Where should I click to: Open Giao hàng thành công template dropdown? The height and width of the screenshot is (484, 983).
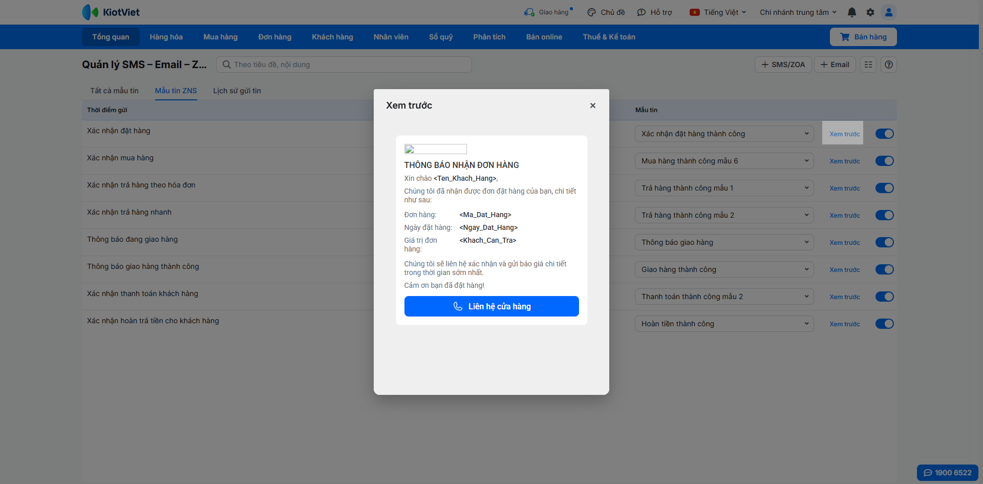[x=724, y=269]
